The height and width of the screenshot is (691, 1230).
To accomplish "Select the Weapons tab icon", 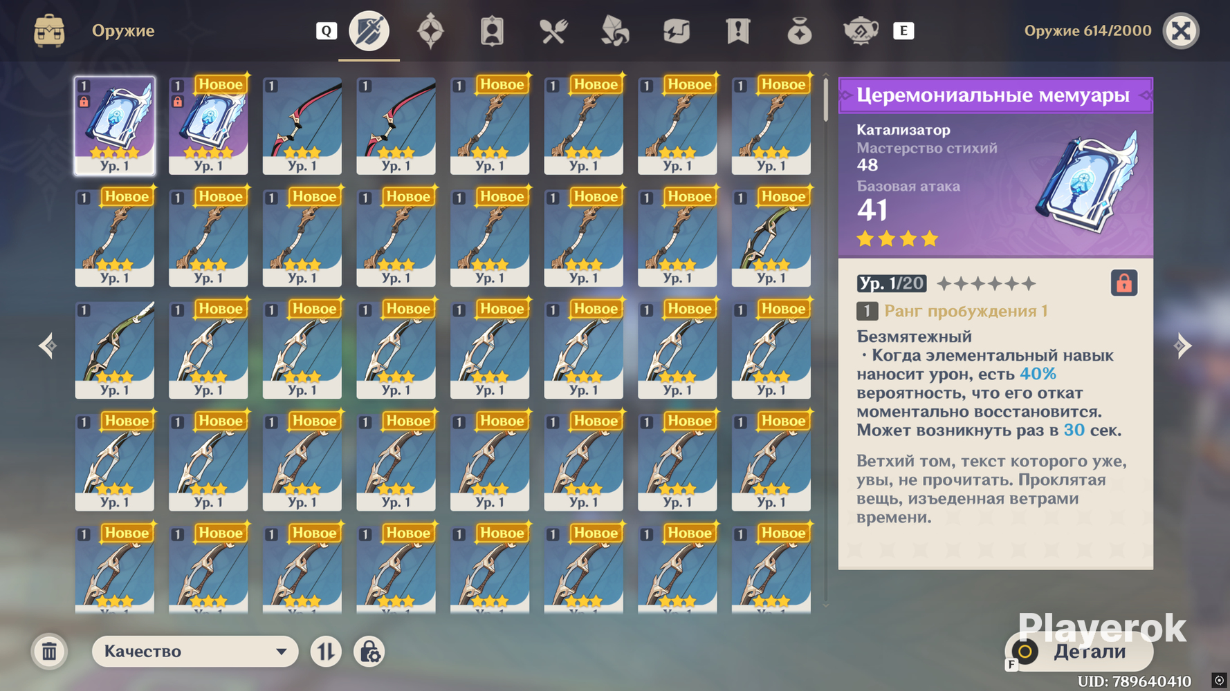I will [x=369, y=31].
